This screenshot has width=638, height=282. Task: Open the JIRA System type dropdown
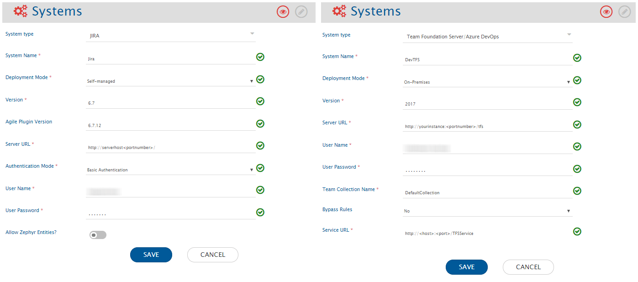[170, 36]
